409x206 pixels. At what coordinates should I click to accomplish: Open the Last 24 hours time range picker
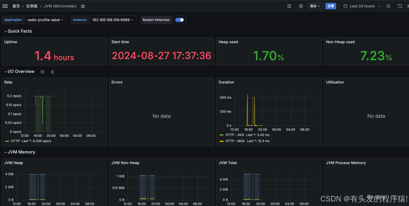click(x=362, y=6)
